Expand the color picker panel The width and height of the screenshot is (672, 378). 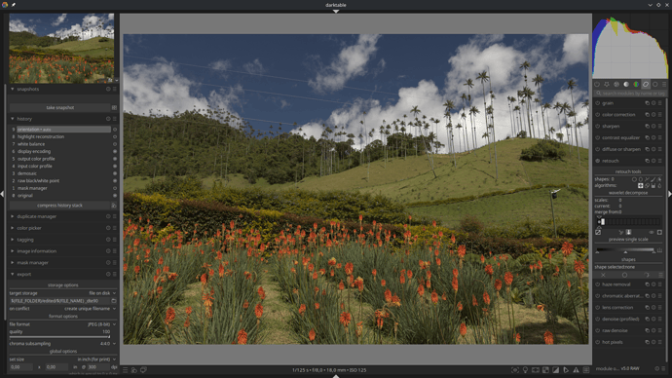pos(12,228)
